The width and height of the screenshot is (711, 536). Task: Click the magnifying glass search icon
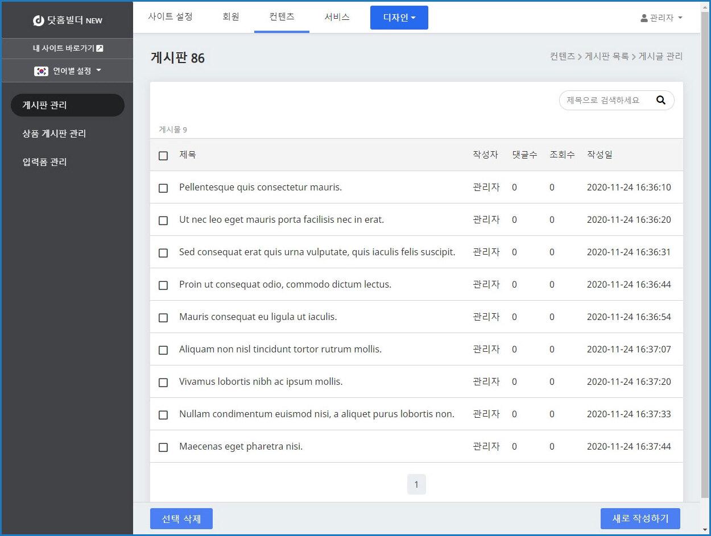660,100
